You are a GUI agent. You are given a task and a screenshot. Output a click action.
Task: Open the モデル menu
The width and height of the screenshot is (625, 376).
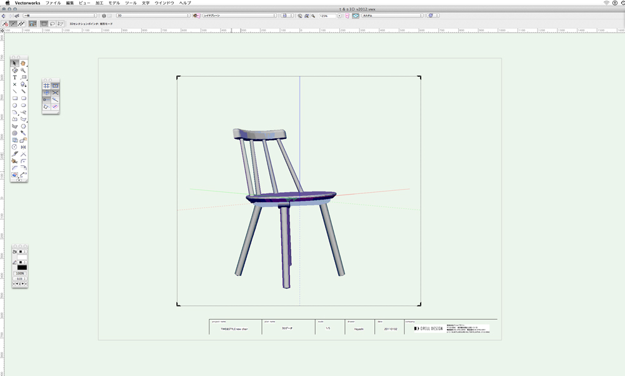pos(114,3)
